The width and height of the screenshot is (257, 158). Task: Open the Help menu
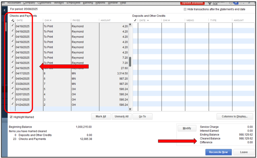(x=123, y=3)
